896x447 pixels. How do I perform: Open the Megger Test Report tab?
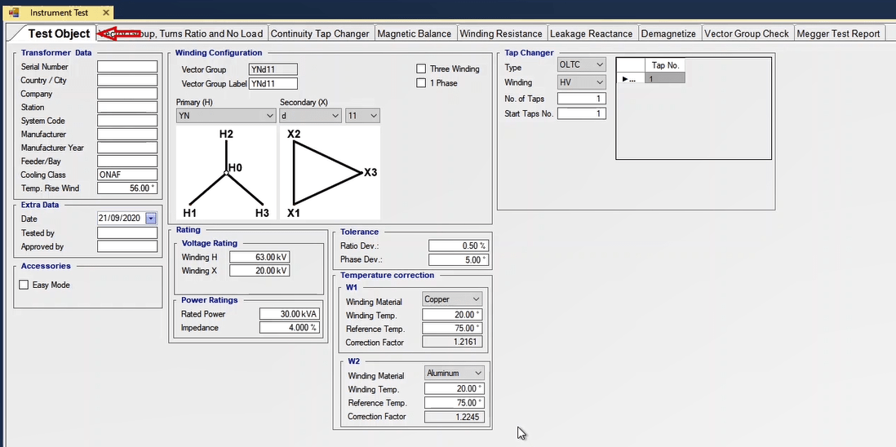coord(838,33)
